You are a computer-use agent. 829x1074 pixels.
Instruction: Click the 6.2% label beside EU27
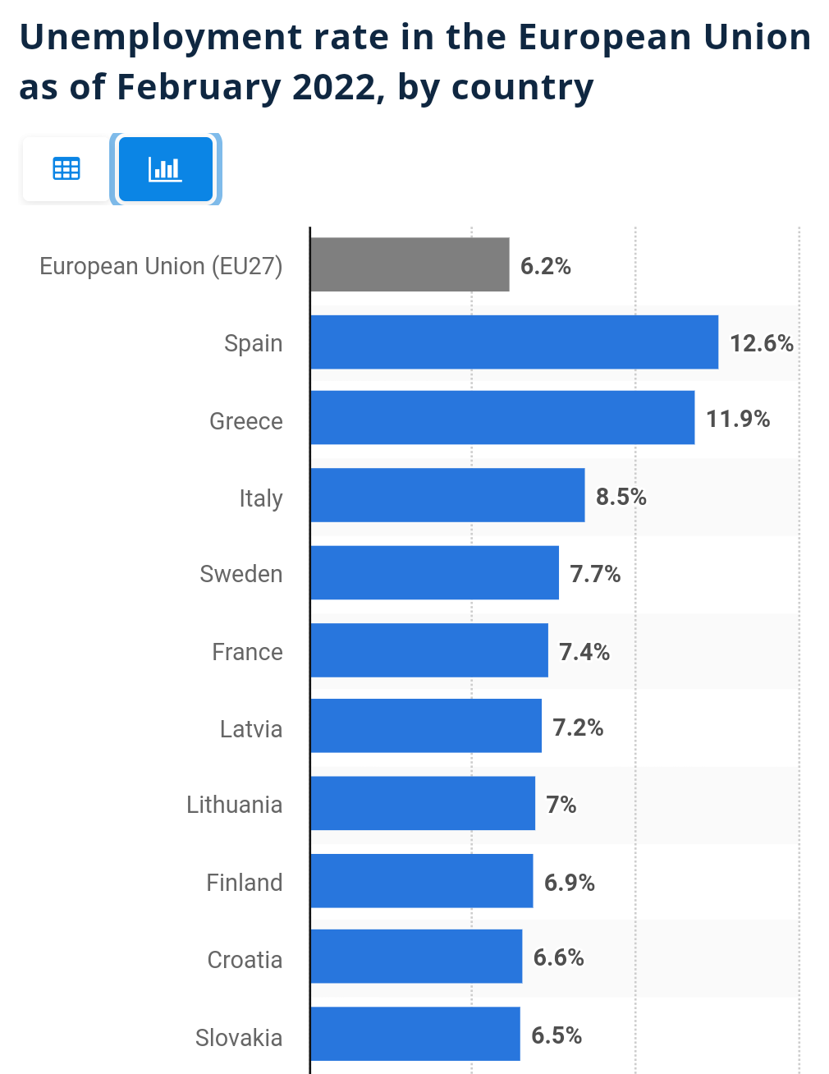click(546, 266)
